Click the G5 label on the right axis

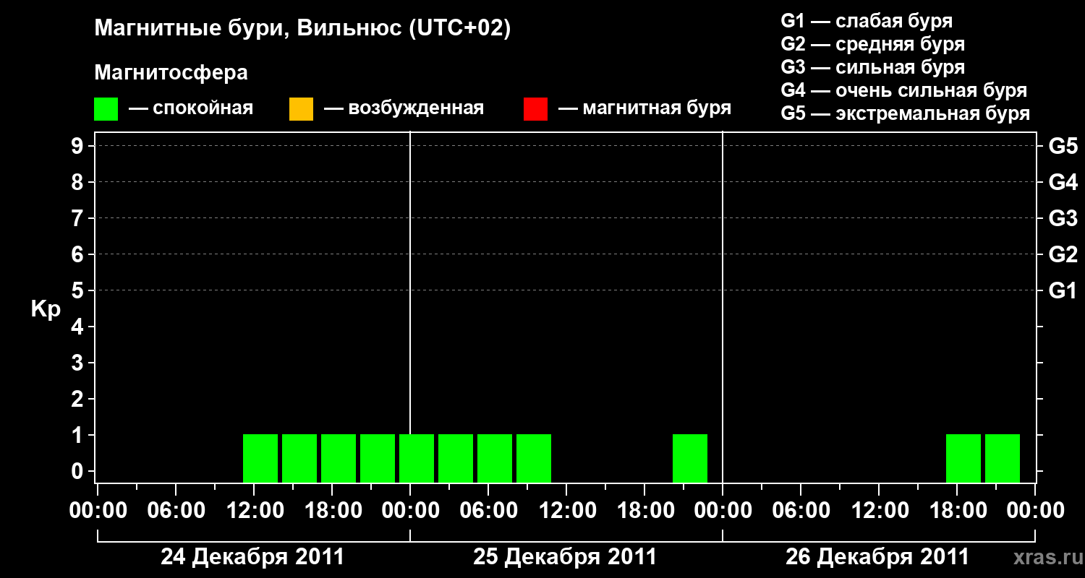tap(1063, 147)
